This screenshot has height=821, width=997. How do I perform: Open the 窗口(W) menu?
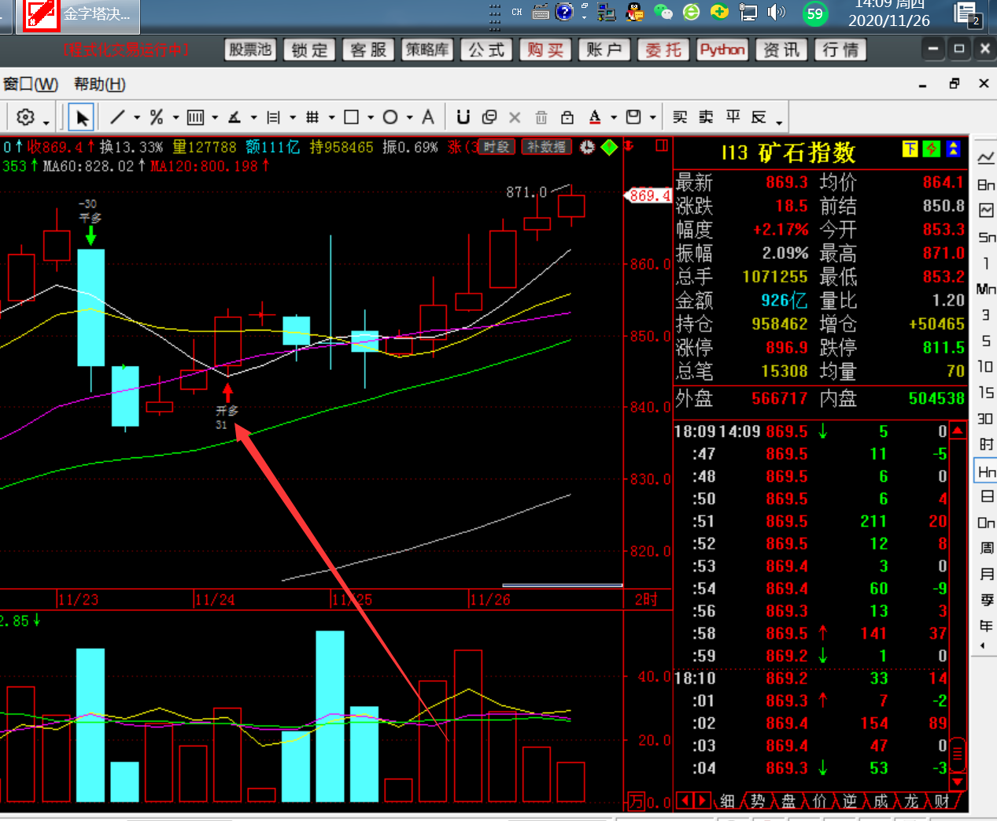click(31, 84)
